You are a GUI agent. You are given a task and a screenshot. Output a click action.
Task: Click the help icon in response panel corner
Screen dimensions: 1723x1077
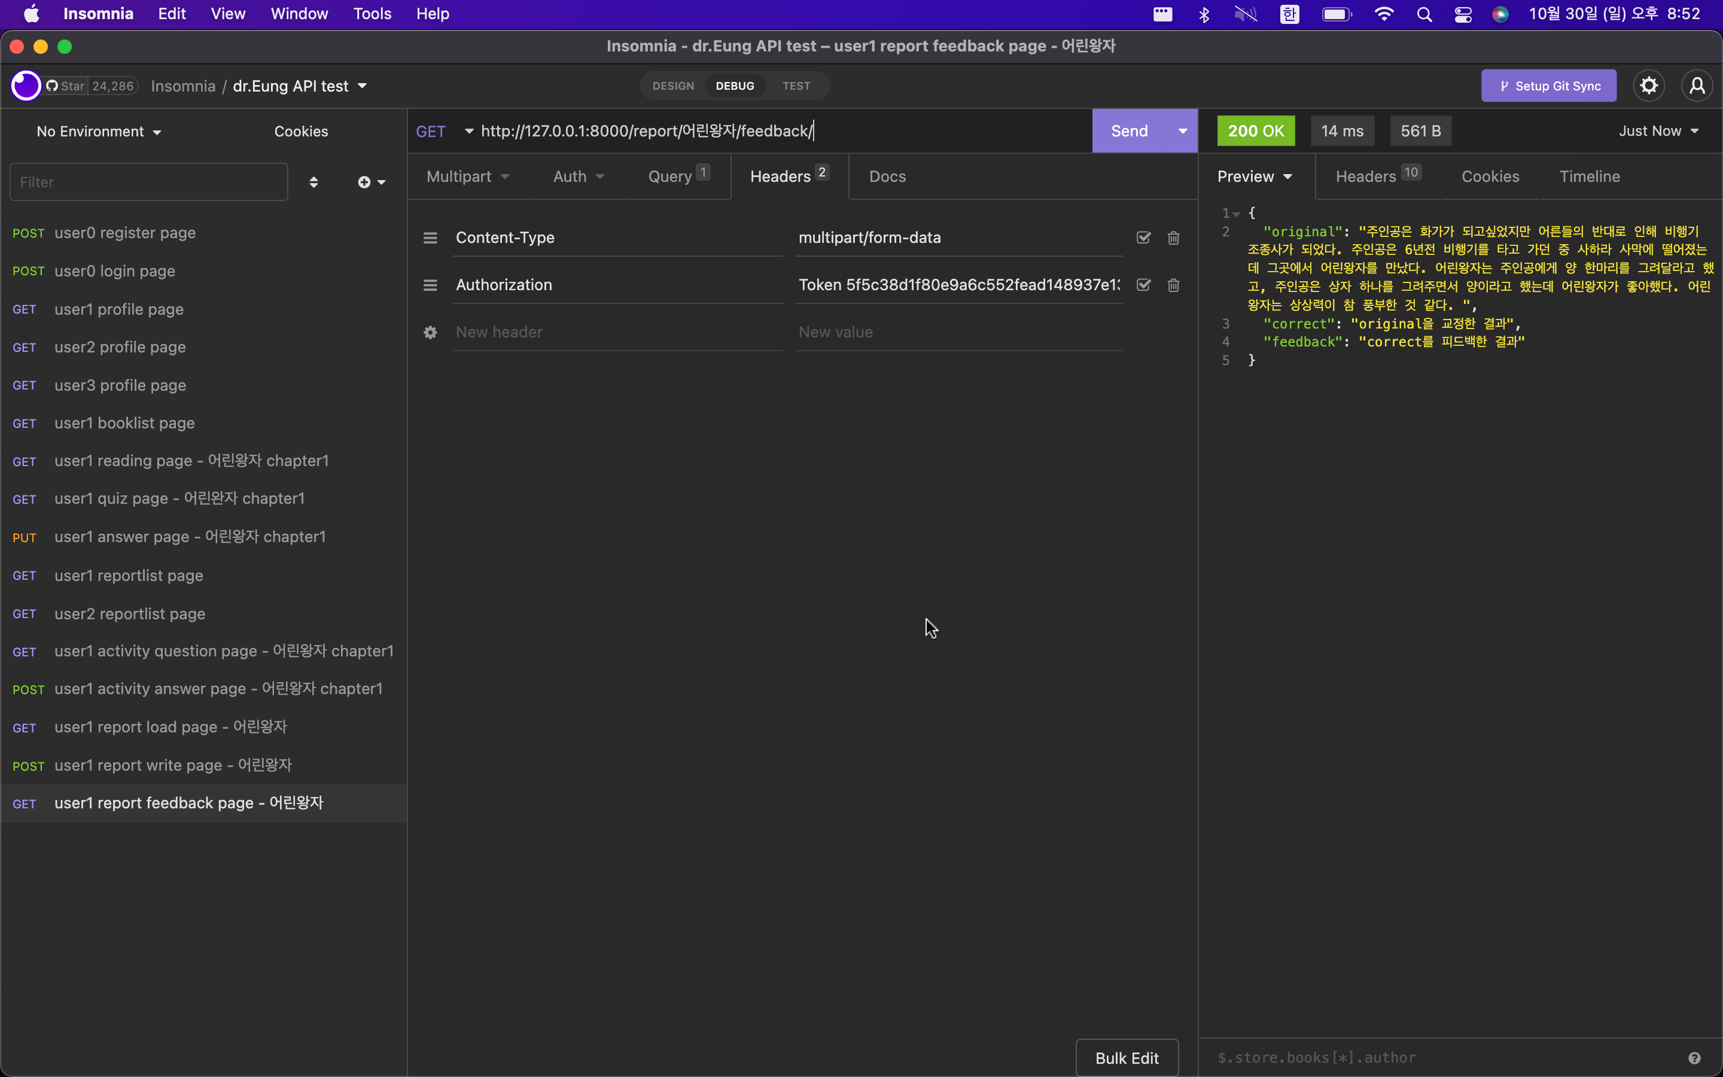pyautogui.click(x=1695, y=1057)
